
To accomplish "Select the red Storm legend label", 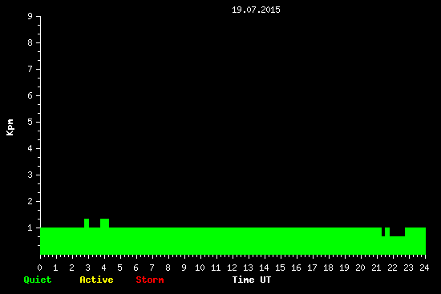I will (x=150, y=280).
